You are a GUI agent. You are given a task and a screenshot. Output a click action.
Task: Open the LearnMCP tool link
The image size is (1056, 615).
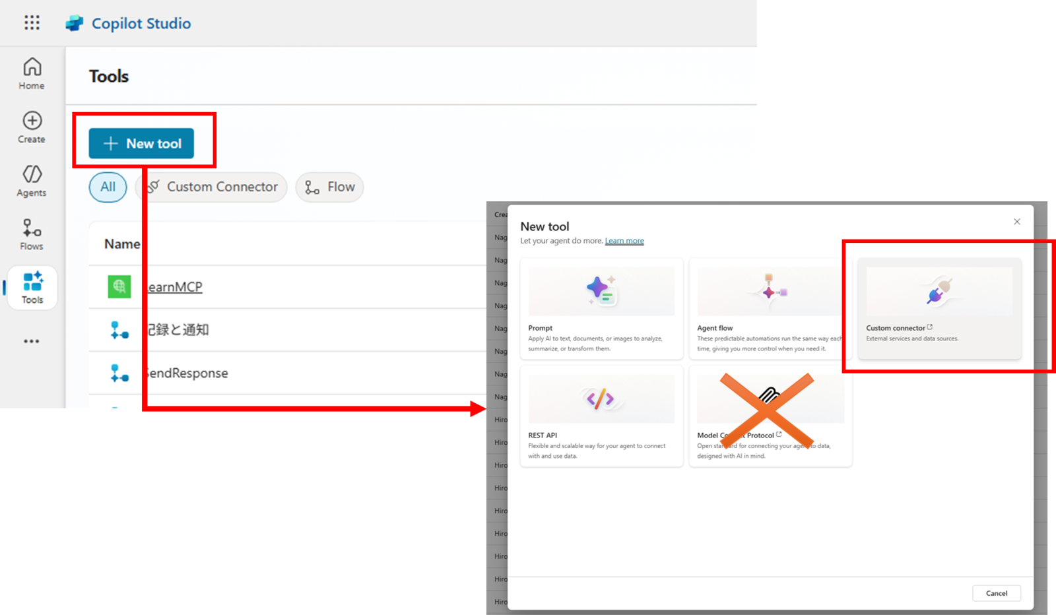point(173,287)
